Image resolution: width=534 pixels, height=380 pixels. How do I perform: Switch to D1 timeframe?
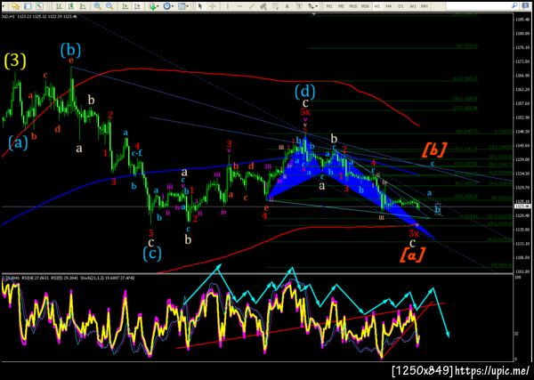pos(400,6)
